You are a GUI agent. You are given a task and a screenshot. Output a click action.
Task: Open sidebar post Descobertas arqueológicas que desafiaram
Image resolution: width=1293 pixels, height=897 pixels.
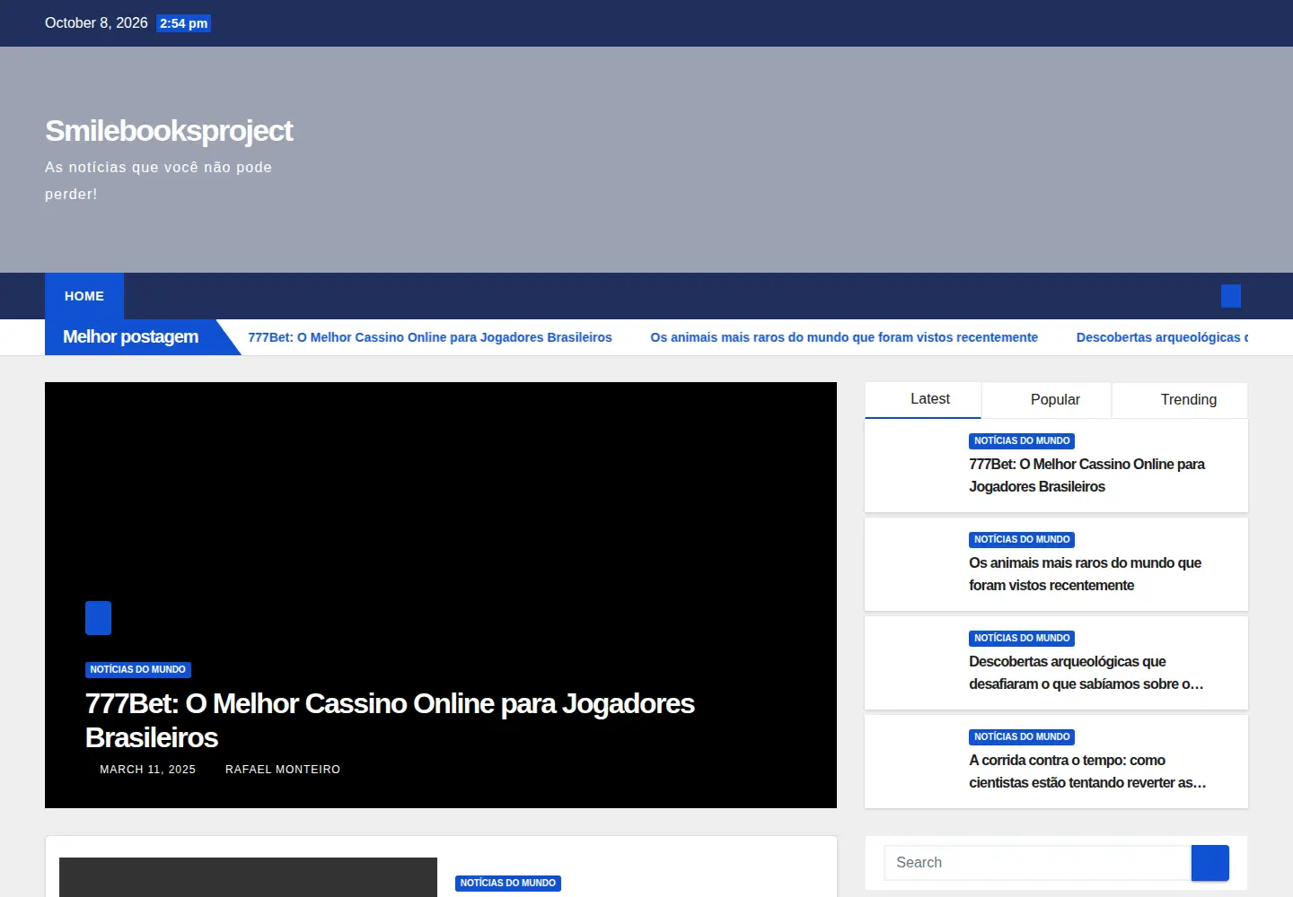pyautogui.click(x=1086, y=673)
